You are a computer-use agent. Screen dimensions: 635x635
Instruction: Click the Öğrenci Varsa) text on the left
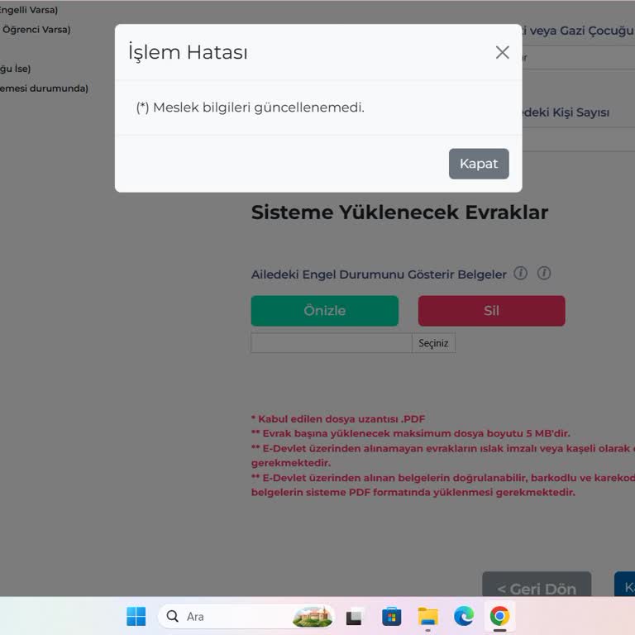pos(36,30)
